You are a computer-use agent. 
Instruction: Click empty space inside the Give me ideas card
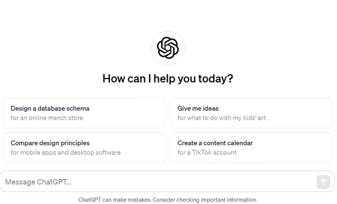pyautogui.click(x=301, y=113)
